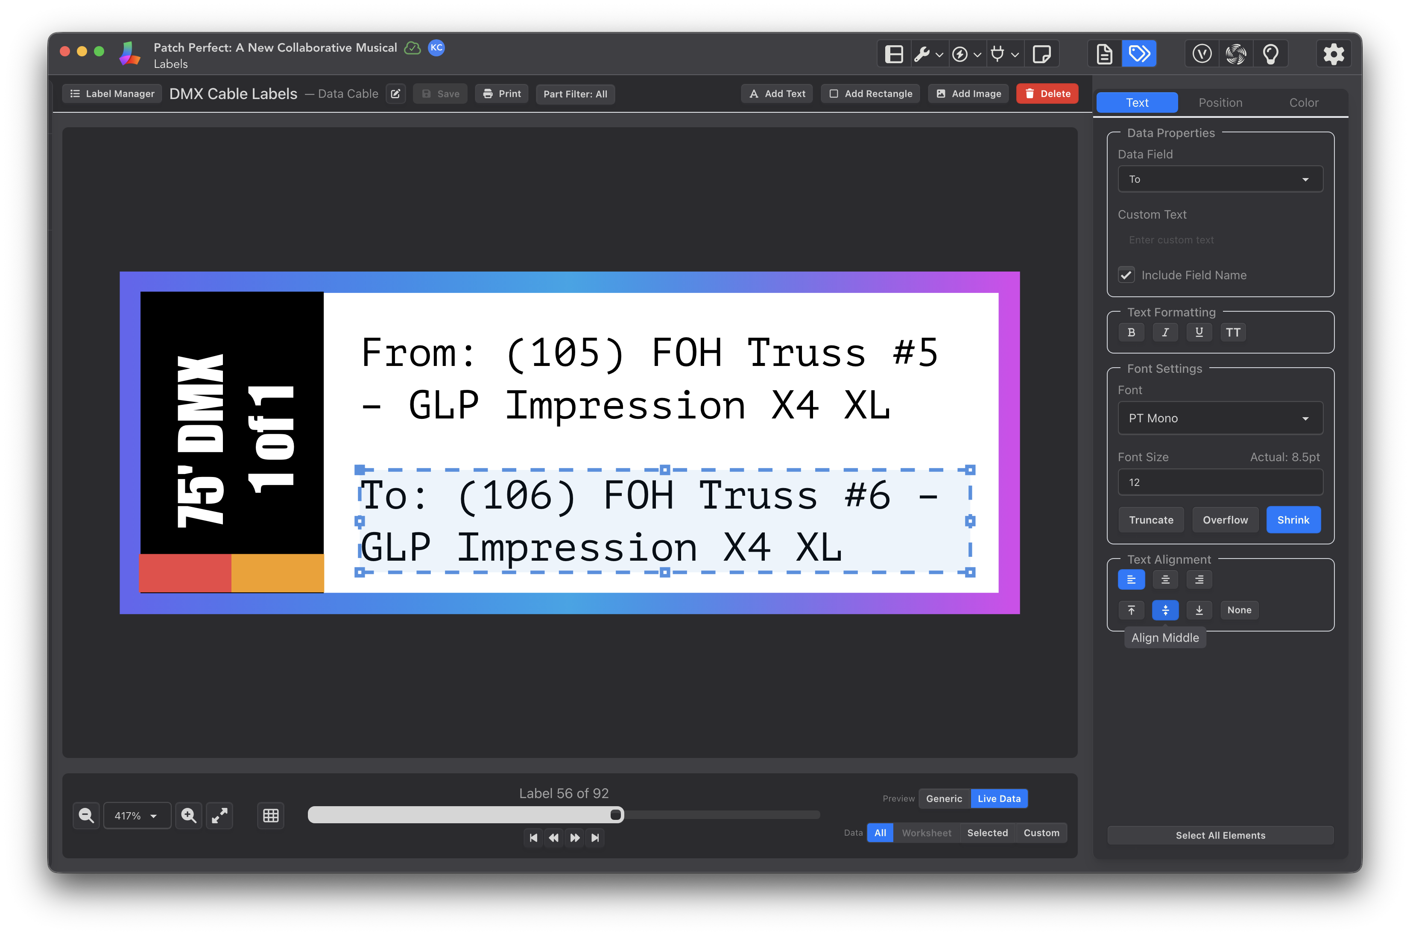Toggle Include Field Name checkbox
The image size is (1410, 936).
pos(1126,275)
